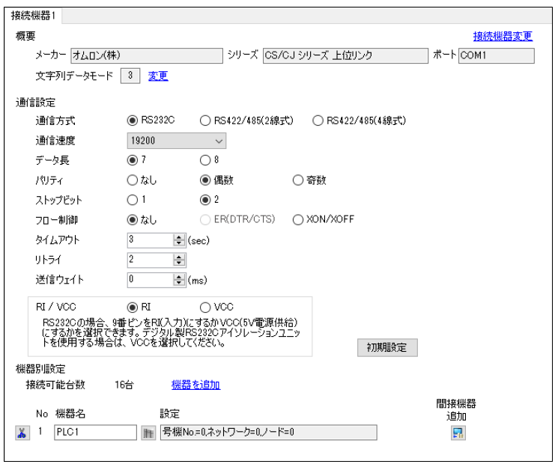Click the 送信ウェイト spinner arrows
The width and height of the screenshot is (558, 467).
click(179, 280)
